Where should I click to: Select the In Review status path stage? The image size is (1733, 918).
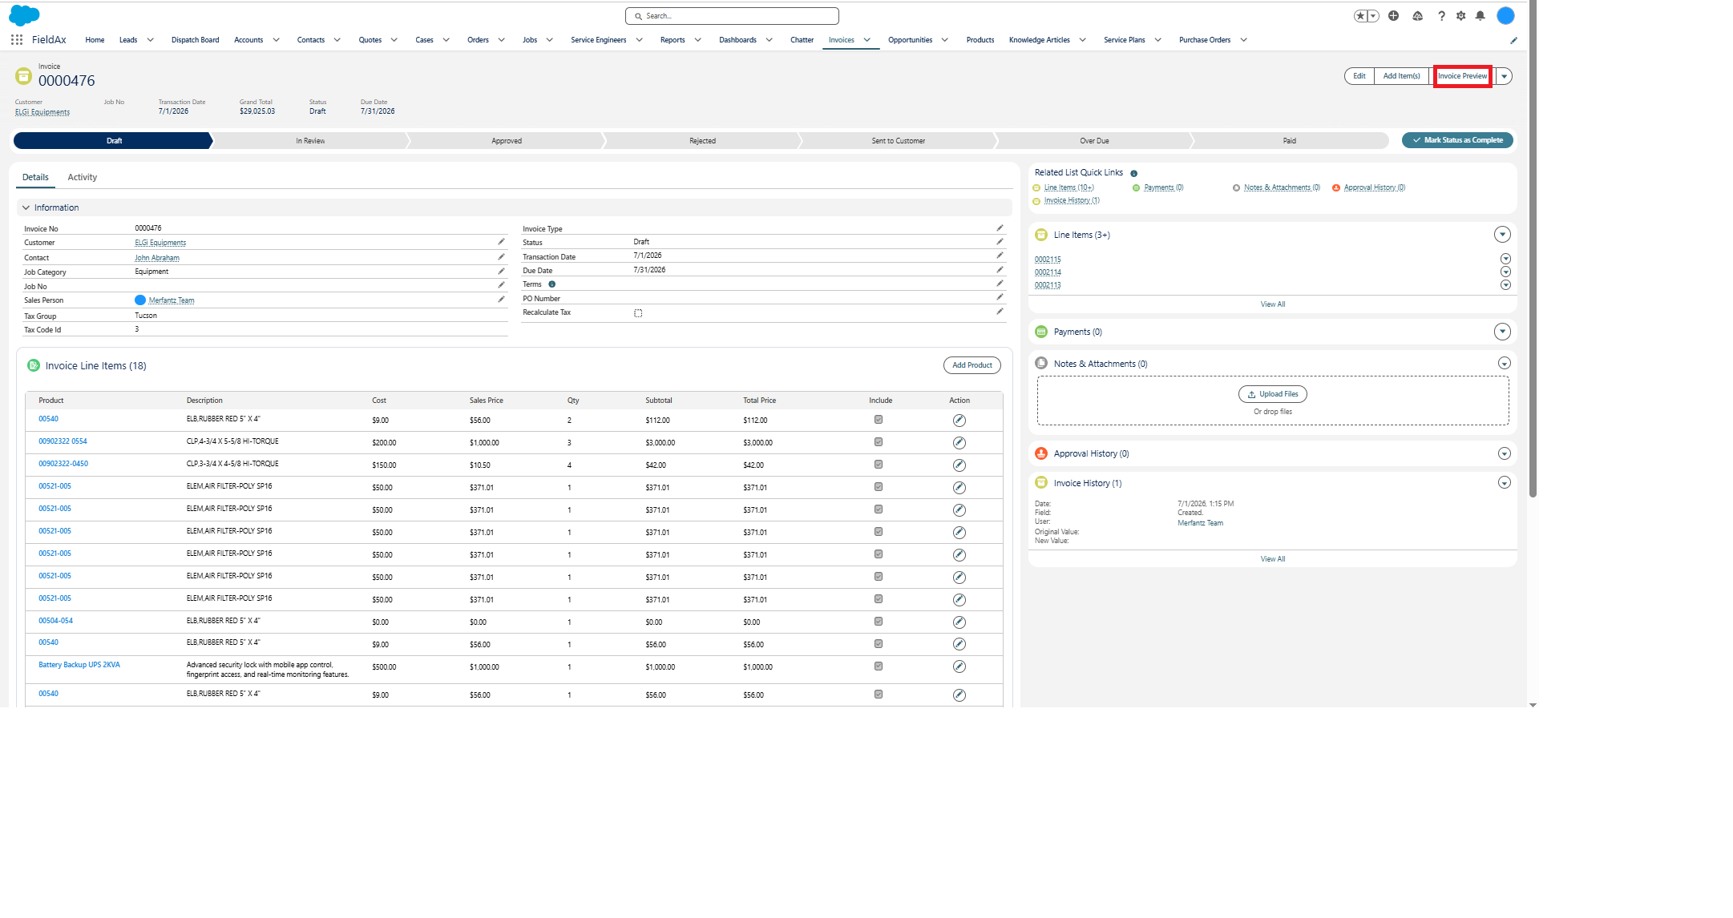(x=310, y=141)
